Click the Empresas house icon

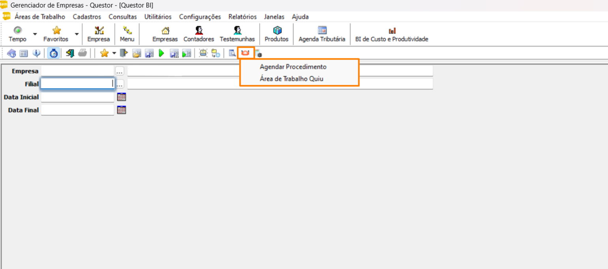(165, 34)
